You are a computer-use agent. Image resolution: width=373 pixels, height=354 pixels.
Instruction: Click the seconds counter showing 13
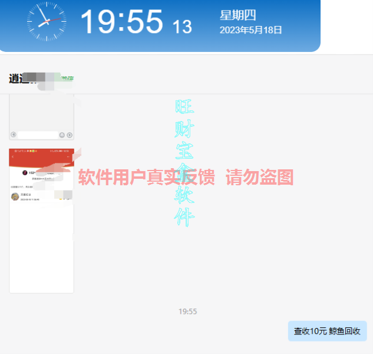click(x=182, y=27)
